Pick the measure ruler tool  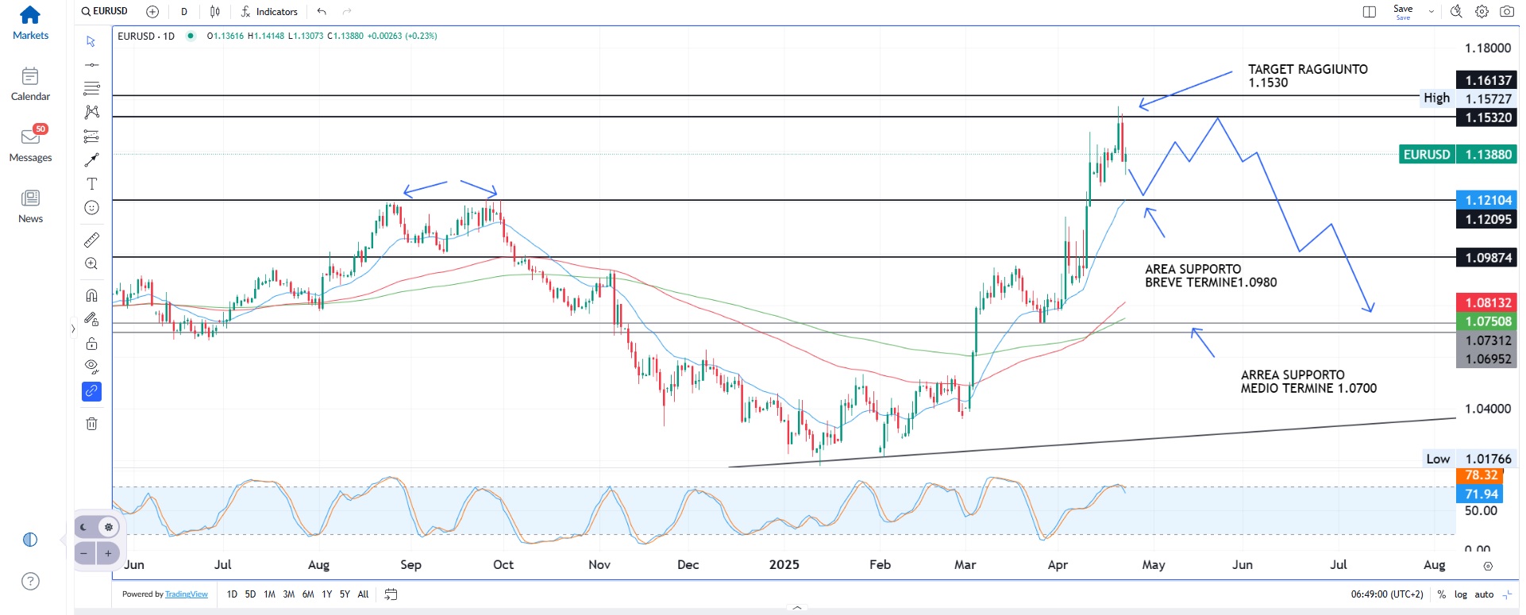pos(91,240)
